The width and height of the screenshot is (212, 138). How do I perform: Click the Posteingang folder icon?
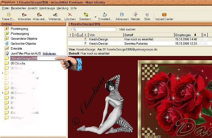pos(7,28)
